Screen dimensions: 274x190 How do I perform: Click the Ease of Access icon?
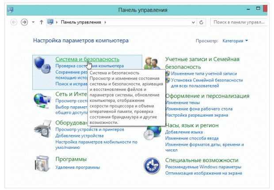click(152, 165)
